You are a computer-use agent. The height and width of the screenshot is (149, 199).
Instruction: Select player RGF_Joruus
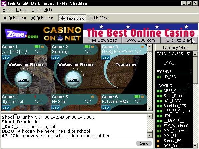(173, 146)
